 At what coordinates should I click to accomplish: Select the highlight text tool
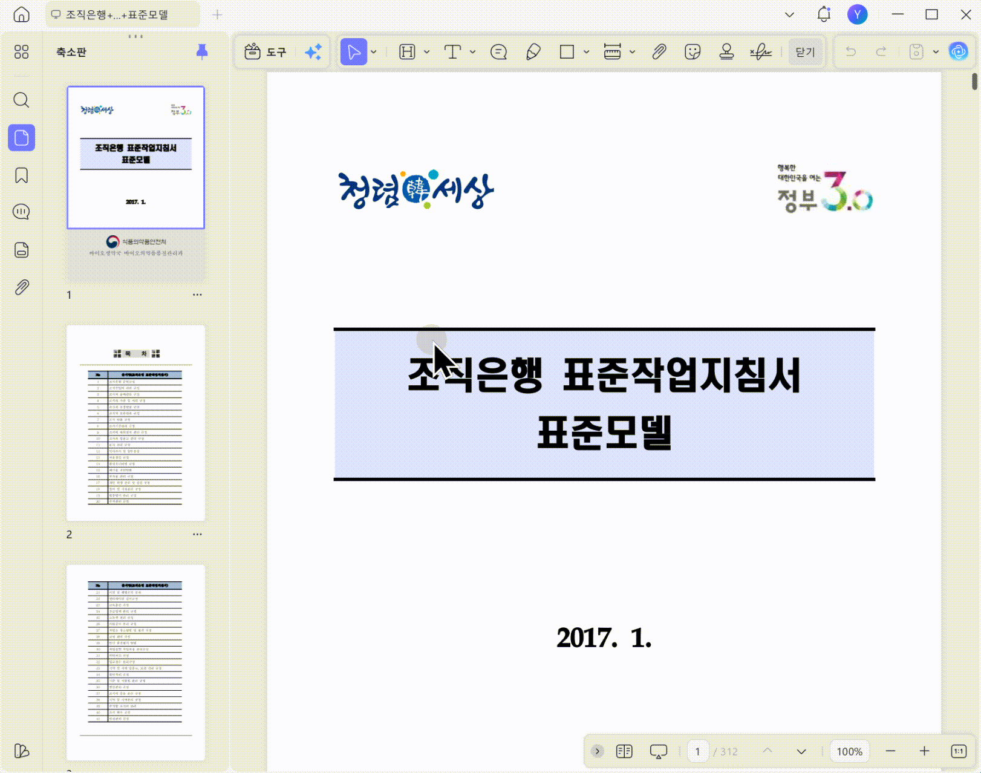coord(408,52)
